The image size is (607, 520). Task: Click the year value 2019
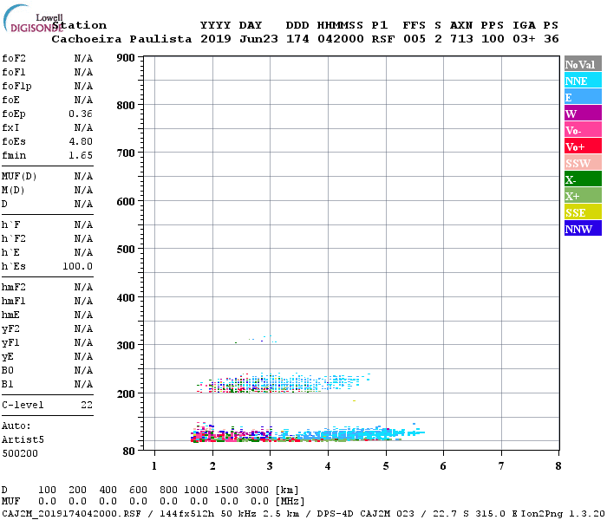tap(216, 39)
